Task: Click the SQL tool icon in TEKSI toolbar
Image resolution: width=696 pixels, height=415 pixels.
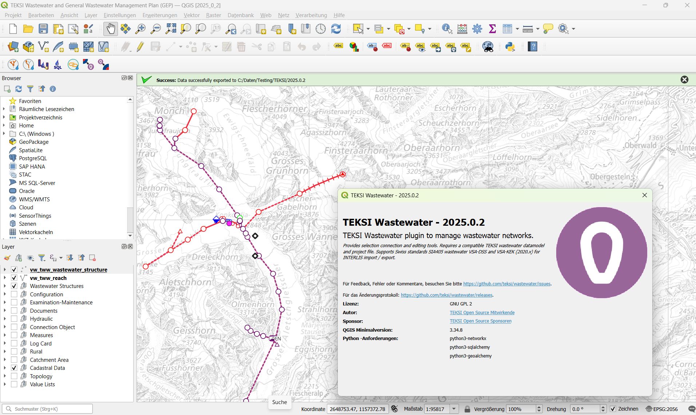Action: (58, 65)
